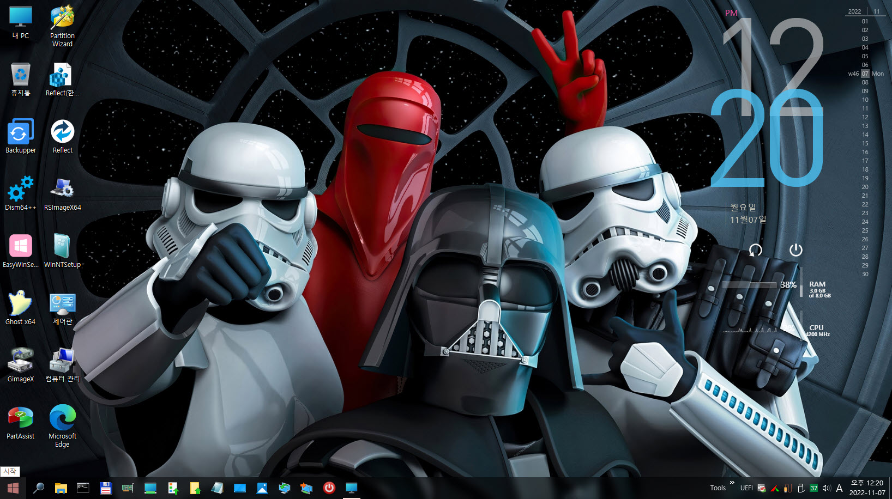Screen dimensions: 892x499
Task: Click the red power button taskbar icon
Action: [x=329, y=488]
